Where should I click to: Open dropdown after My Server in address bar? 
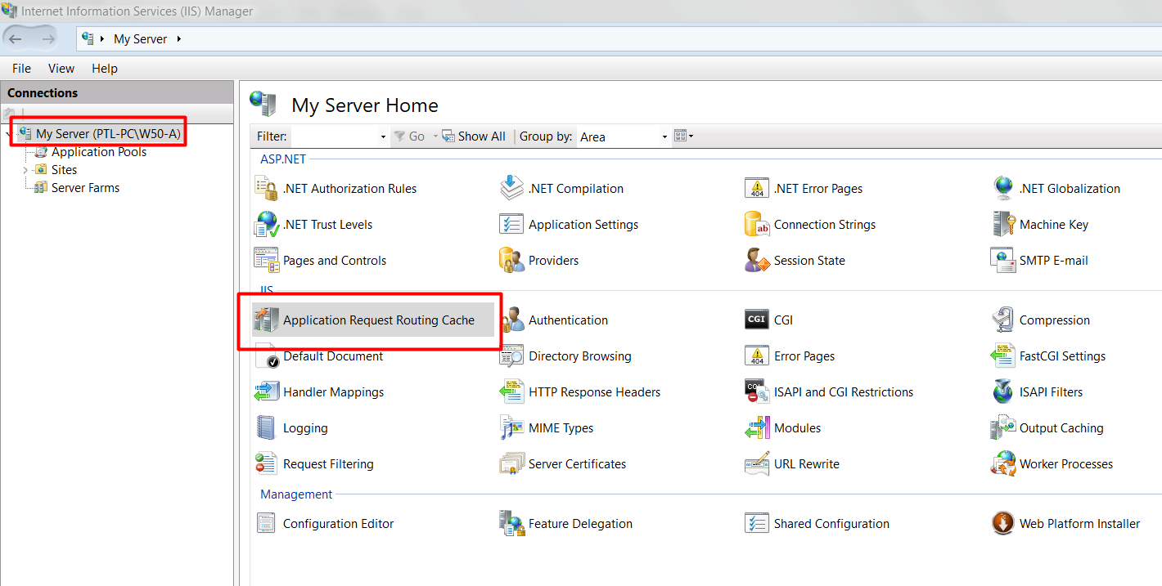178,39
